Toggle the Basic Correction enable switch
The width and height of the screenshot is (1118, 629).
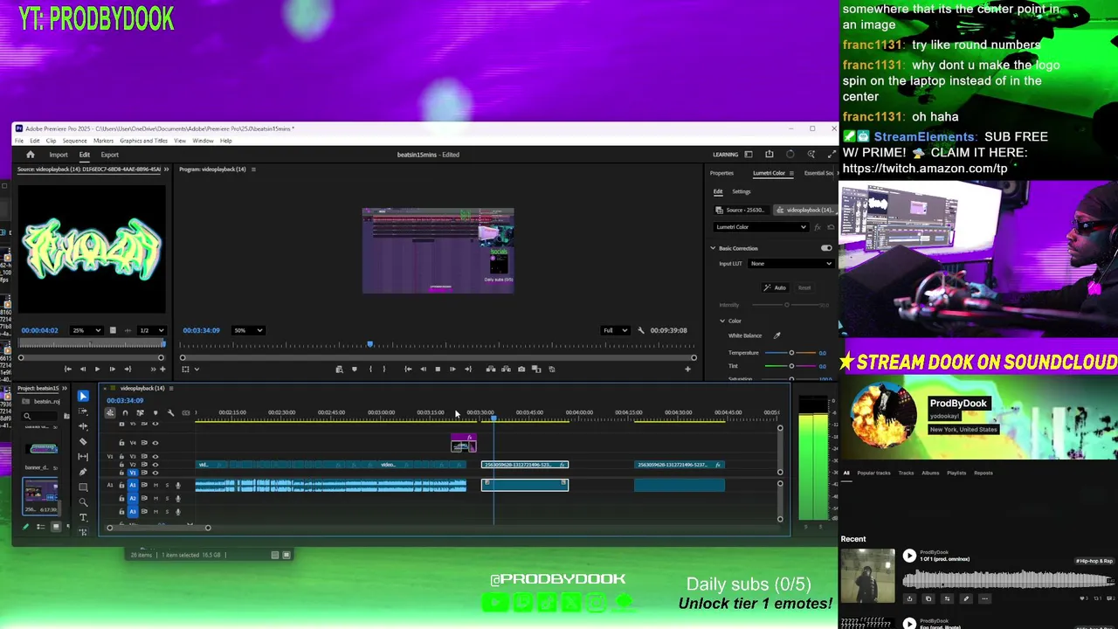pyautogui.click(x=826, y=248)
